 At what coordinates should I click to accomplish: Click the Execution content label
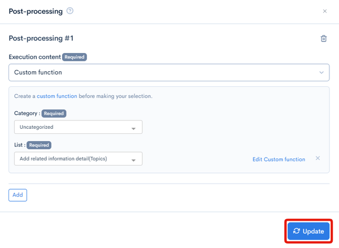[34, 57]
